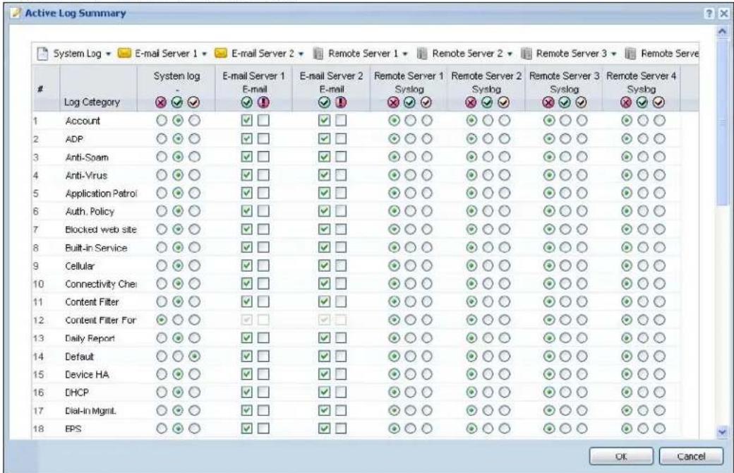The height and width of the screenshot is (473, 734).
Task: Select normal-logs System log radio for Default row
Action: tap(178, 357)
